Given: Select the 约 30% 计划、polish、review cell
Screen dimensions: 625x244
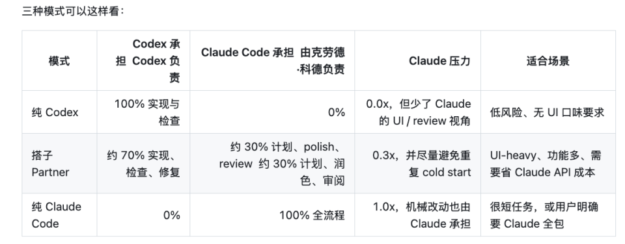Looking at the screenshot, I should click(272, 164).
